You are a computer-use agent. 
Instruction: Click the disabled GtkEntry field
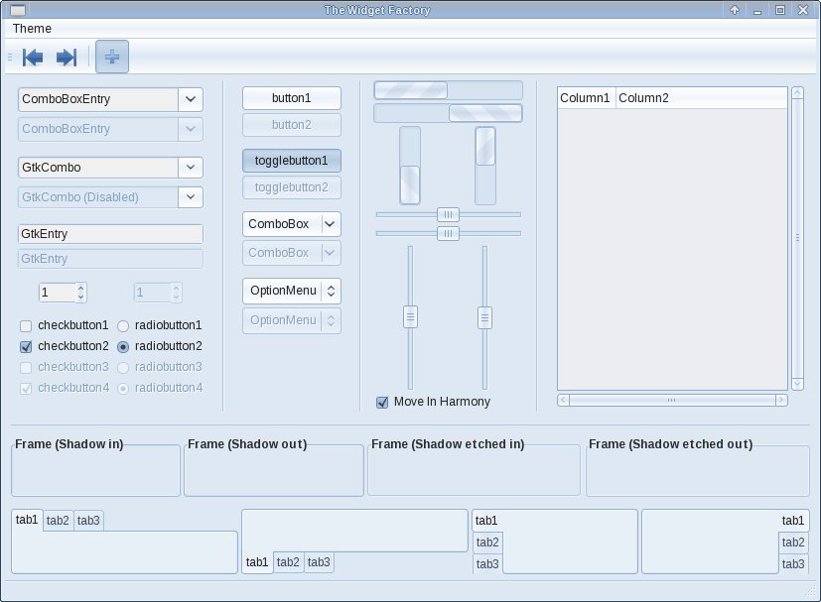click(110, 259)
